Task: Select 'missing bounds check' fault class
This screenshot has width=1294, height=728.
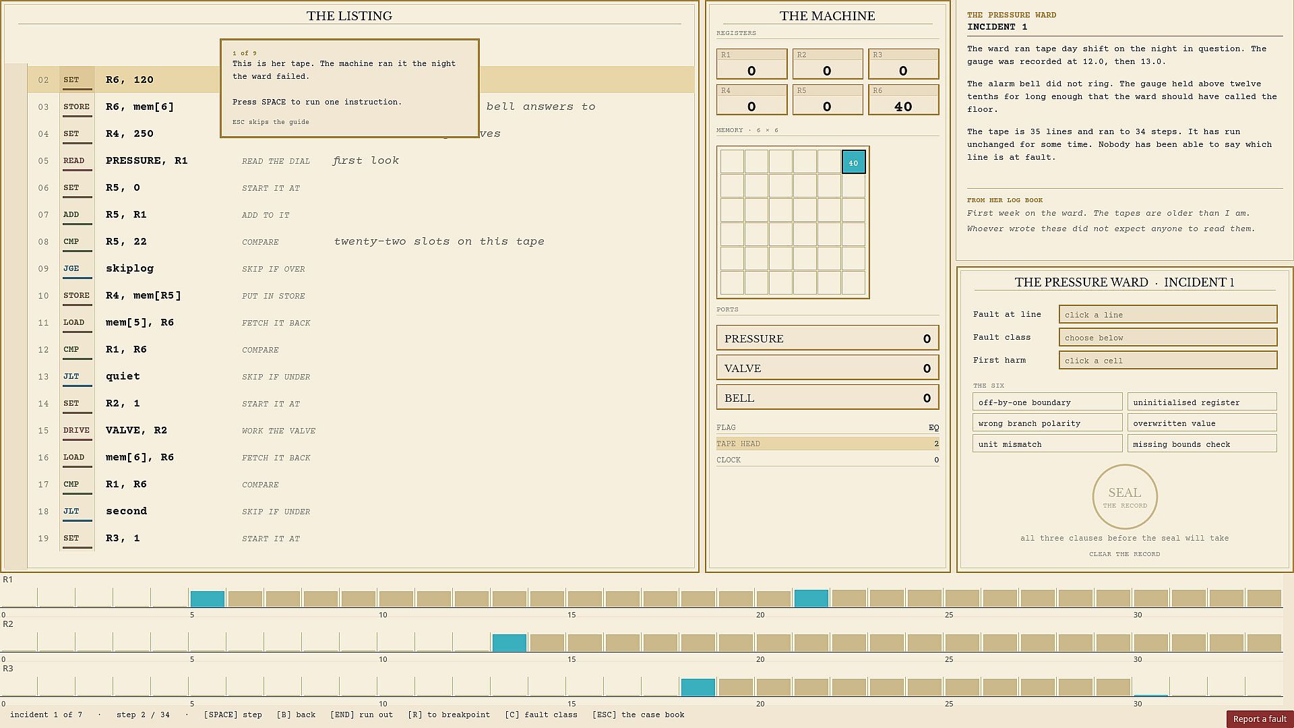Action: (1202, 444)
